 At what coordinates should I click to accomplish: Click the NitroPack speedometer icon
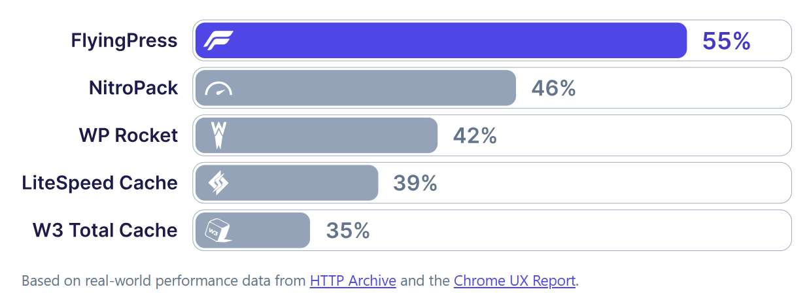(x=218, y=88)
